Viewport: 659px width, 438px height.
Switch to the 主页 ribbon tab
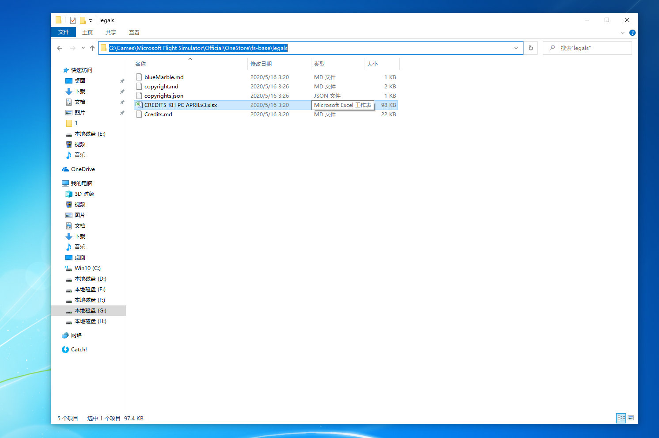tap(87, 32)
